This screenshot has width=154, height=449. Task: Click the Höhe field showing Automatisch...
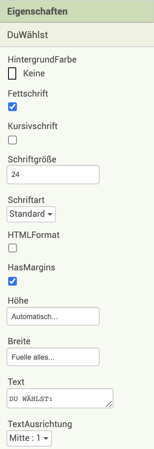(x=53, y=316)
